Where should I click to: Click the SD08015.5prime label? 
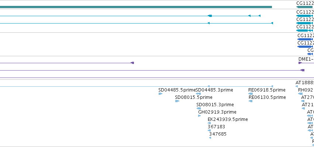tap(194, 97)
